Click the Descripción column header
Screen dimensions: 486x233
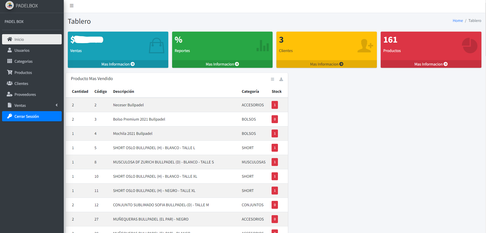123,92
